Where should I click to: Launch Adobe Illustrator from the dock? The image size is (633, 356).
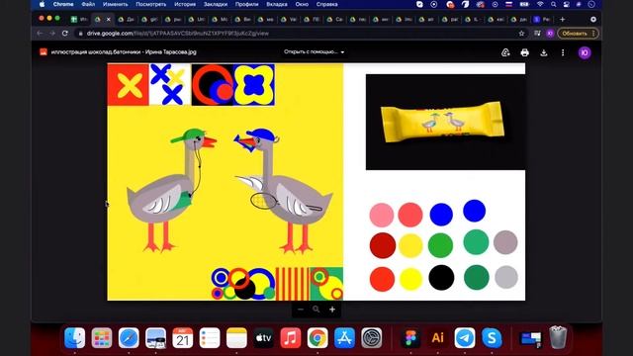[x=437, y=337]
